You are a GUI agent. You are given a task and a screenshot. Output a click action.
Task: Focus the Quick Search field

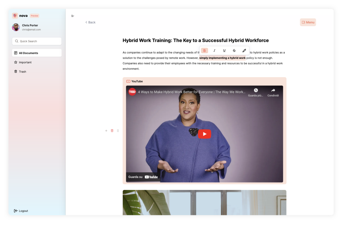click(37, 41)
